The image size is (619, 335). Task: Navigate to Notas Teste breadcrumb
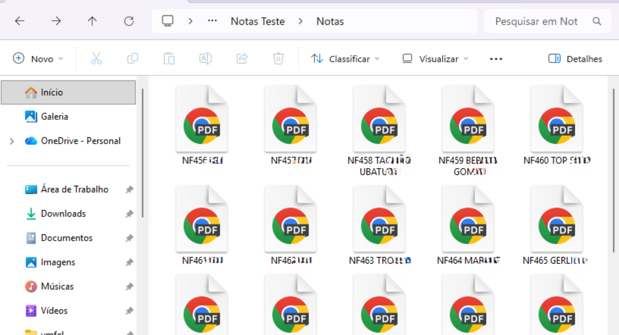coord(258,21)
